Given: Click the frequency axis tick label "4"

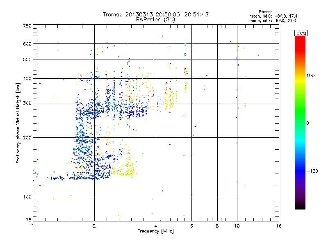Looking at the screenshot, I should [x=156, y=226].
